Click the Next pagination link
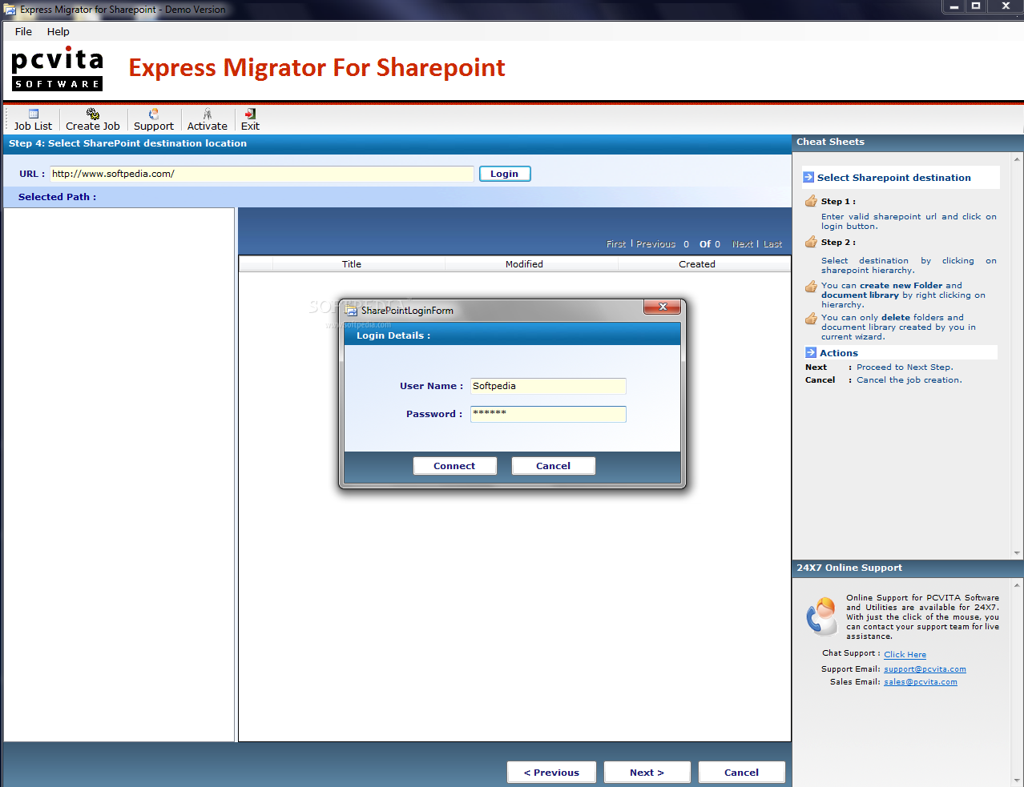Viewport: 1024px width, 787px height. [x=743, y=244]
